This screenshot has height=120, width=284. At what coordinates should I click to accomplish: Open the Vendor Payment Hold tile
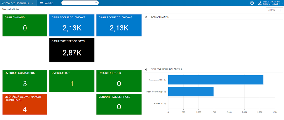[119, 104]
